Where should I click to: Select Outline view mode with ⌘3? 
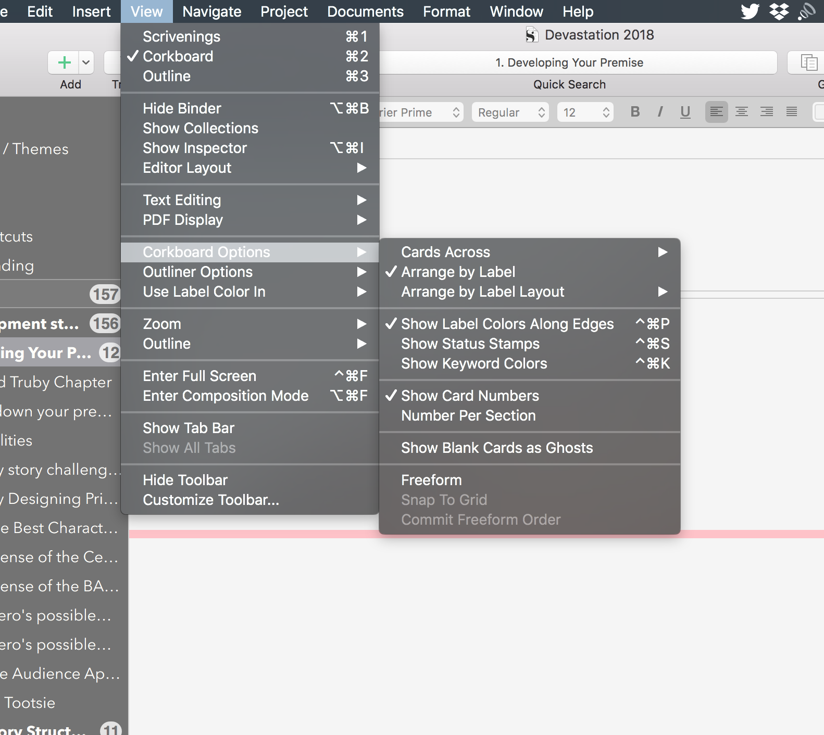pos(250,76)
